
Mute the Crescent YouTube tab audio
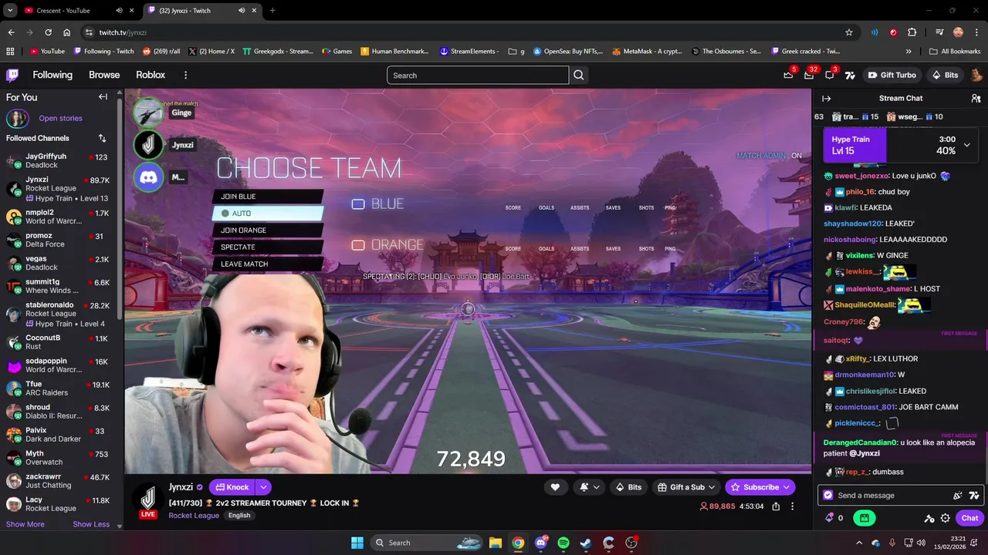coord(119,11)
